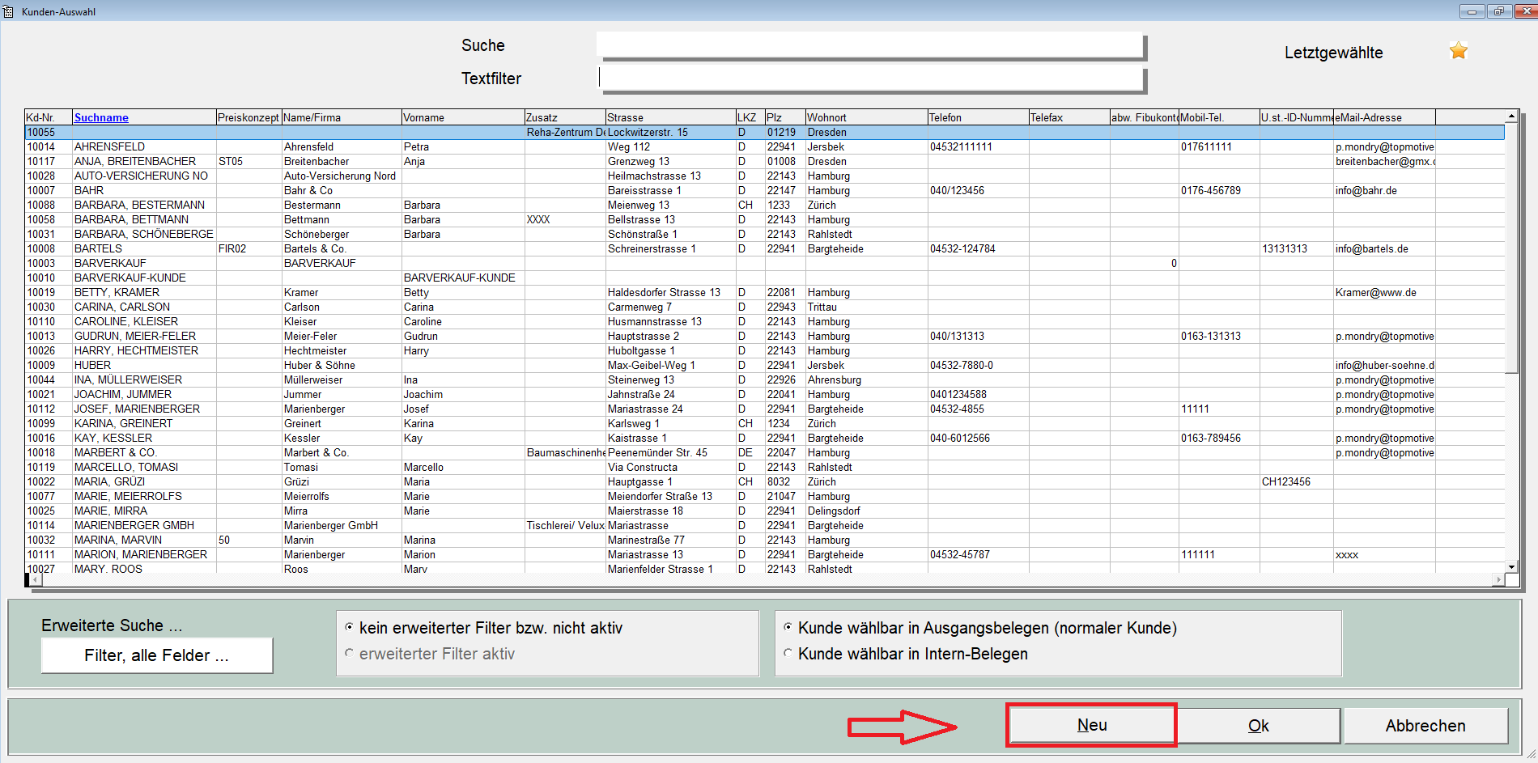Select customer row HUBER
Image resolution: width=1538 pixels, height=763 pixels.
(x=765, y=365)
